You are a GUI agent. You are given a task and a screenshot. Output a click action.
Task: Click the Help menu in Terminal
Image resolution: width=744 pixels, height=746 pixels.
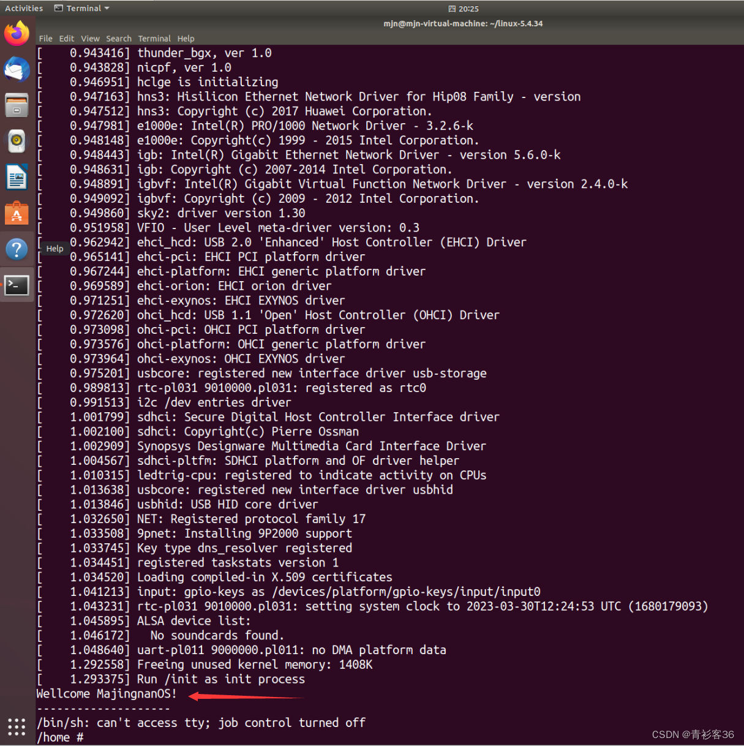[186, 39]
